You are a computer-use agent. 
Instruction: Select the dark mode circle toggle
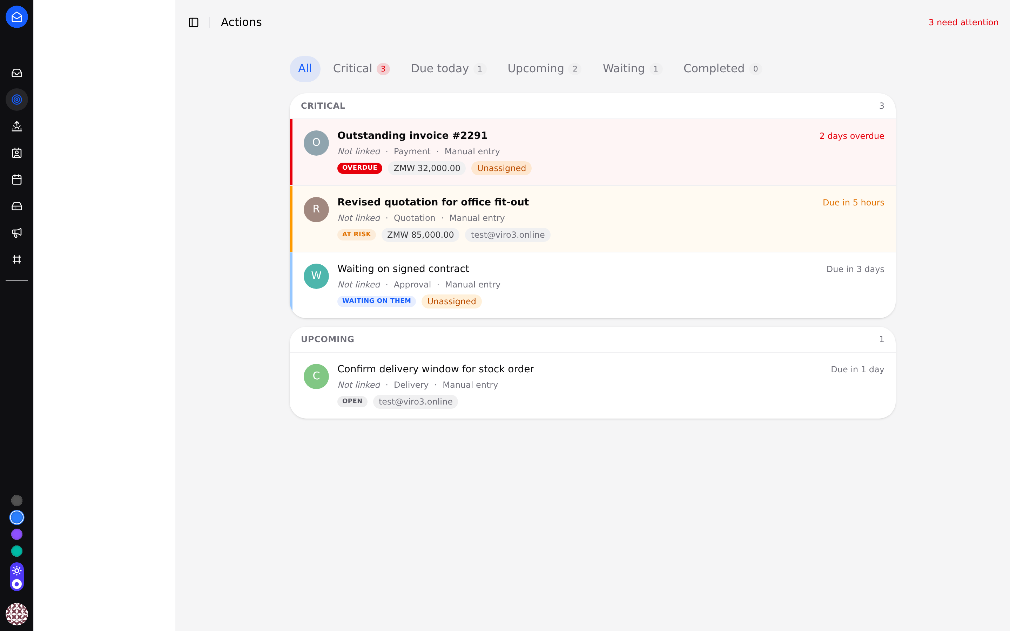17,584
